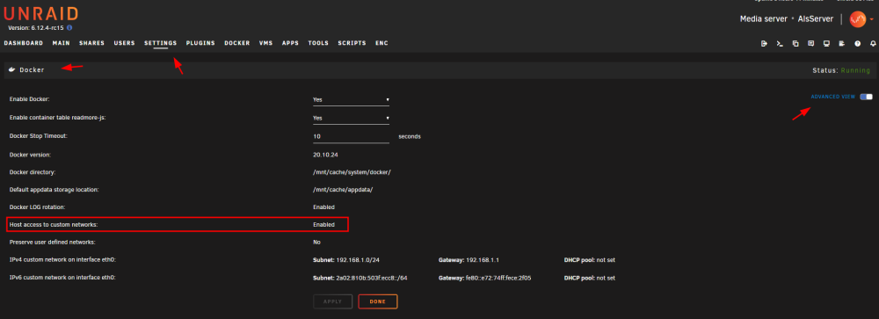Click the 'Docker LOG rotation:' label
879x319 pixels.
pyautogui.click(x=38, y=207)
